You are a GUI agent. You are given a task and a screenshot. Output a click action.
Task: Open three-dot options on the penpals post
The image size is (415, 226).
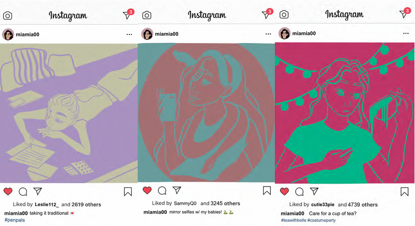129,35
